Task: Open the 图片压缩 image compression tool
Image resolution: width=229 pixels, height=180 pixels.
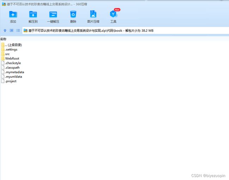Action: click(93, 14)
